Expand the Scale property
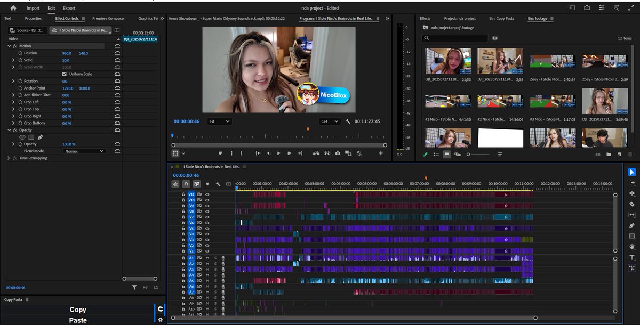The height and width of the screenshot is (325, 640). 13,60
